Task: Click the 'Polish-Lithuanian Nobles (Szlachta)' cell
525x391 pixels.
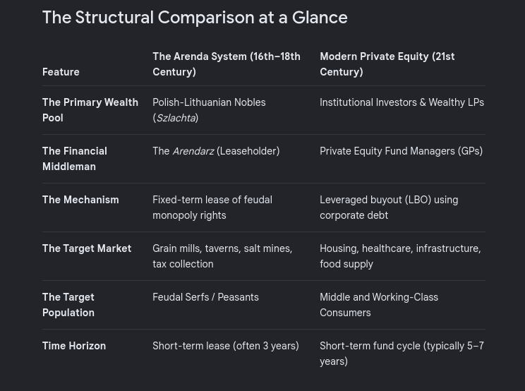Action: click(209, 110)
